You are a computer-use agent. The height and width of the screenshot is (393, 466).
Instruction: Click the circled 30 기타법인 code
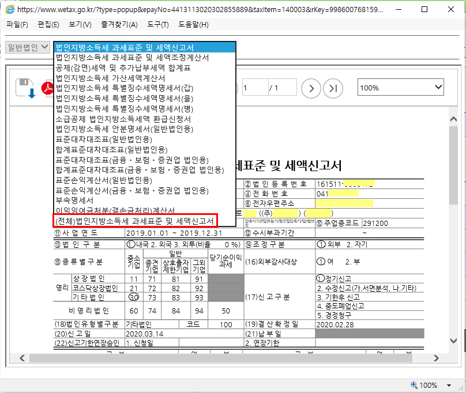click(134, 297)
